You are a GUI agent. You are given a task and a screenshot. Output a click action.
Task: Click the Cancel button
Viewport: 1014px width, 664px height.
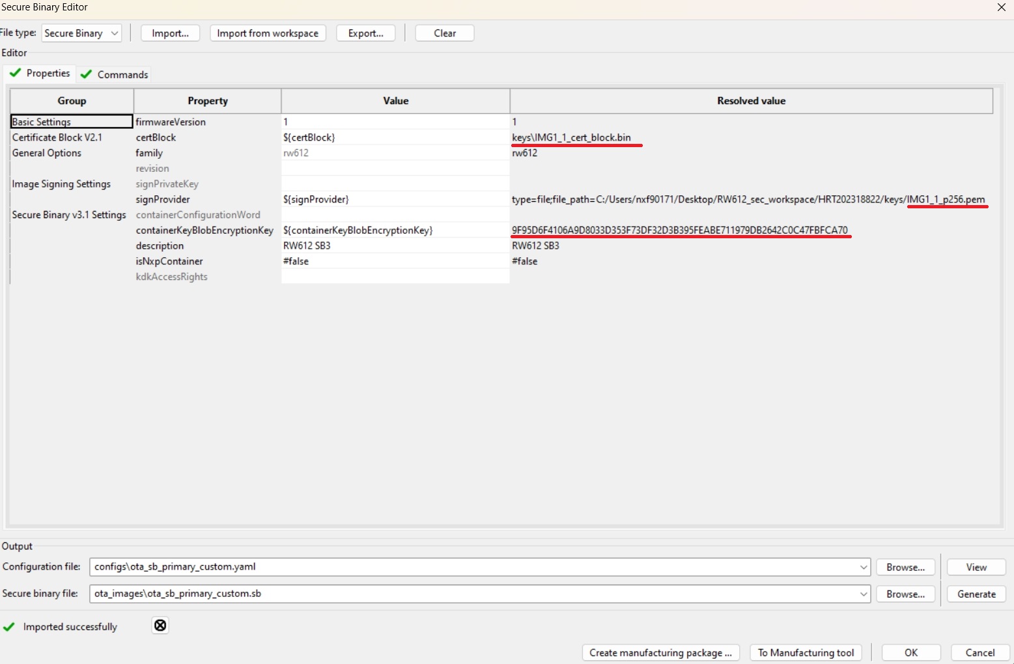pos(980,652)
